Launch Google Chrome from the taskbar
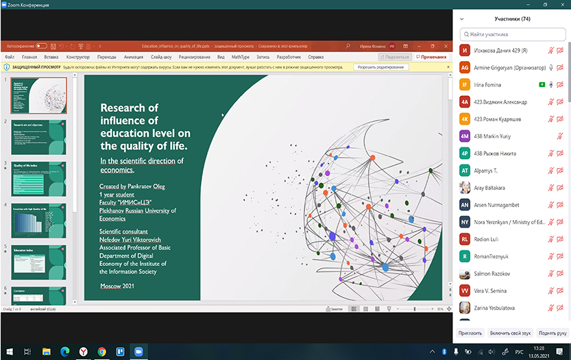The height and width of the screenshot is (360, 571). pos(101,351)
